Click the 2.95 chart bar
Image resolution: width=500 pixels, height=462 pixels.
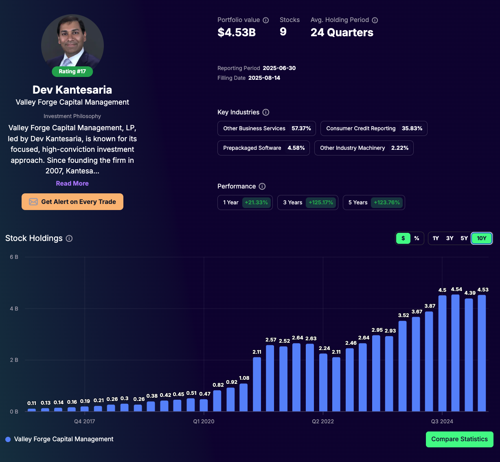click(376, 373)
